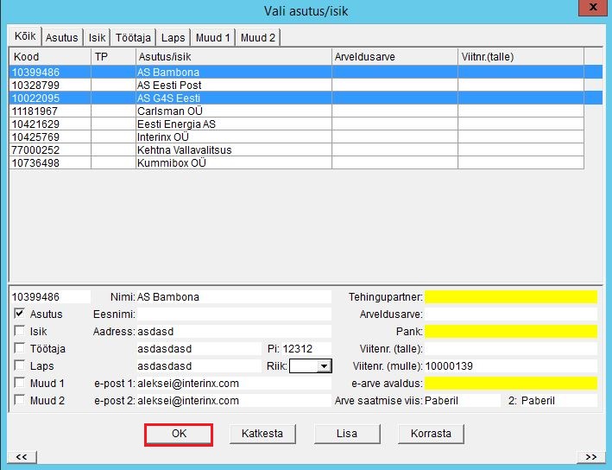
Task: Click the empty Eesnimi field
Action: tap(233, 314)
